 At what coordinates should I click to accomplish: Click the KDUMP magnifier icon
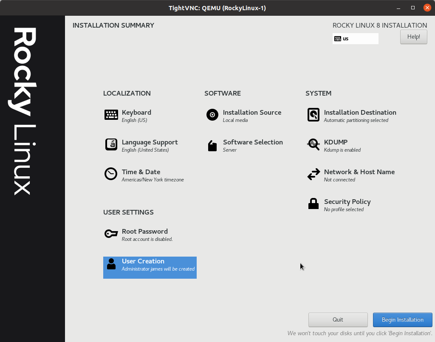tap(314, 144)
